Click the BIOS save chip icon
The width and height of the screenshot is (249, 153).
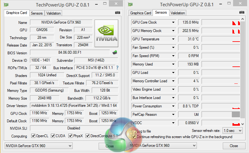point(115,52)
